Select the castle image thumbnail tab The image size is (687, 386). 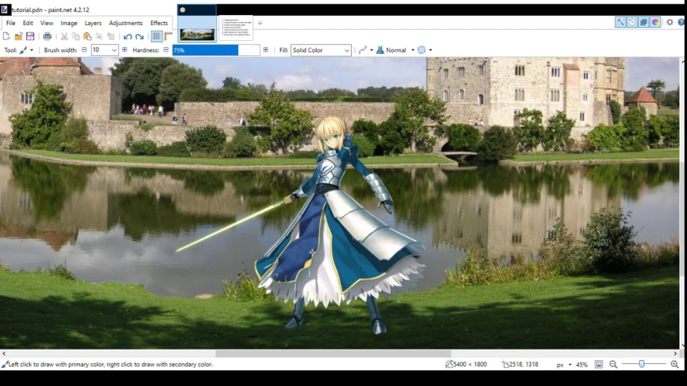pyautogui.click(x=197, y=23)
